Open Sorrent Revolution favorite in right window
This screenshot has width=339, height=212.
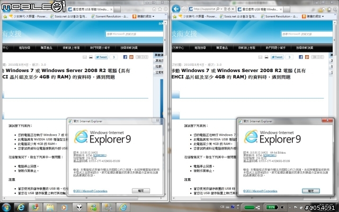click(x=280, y=16)
